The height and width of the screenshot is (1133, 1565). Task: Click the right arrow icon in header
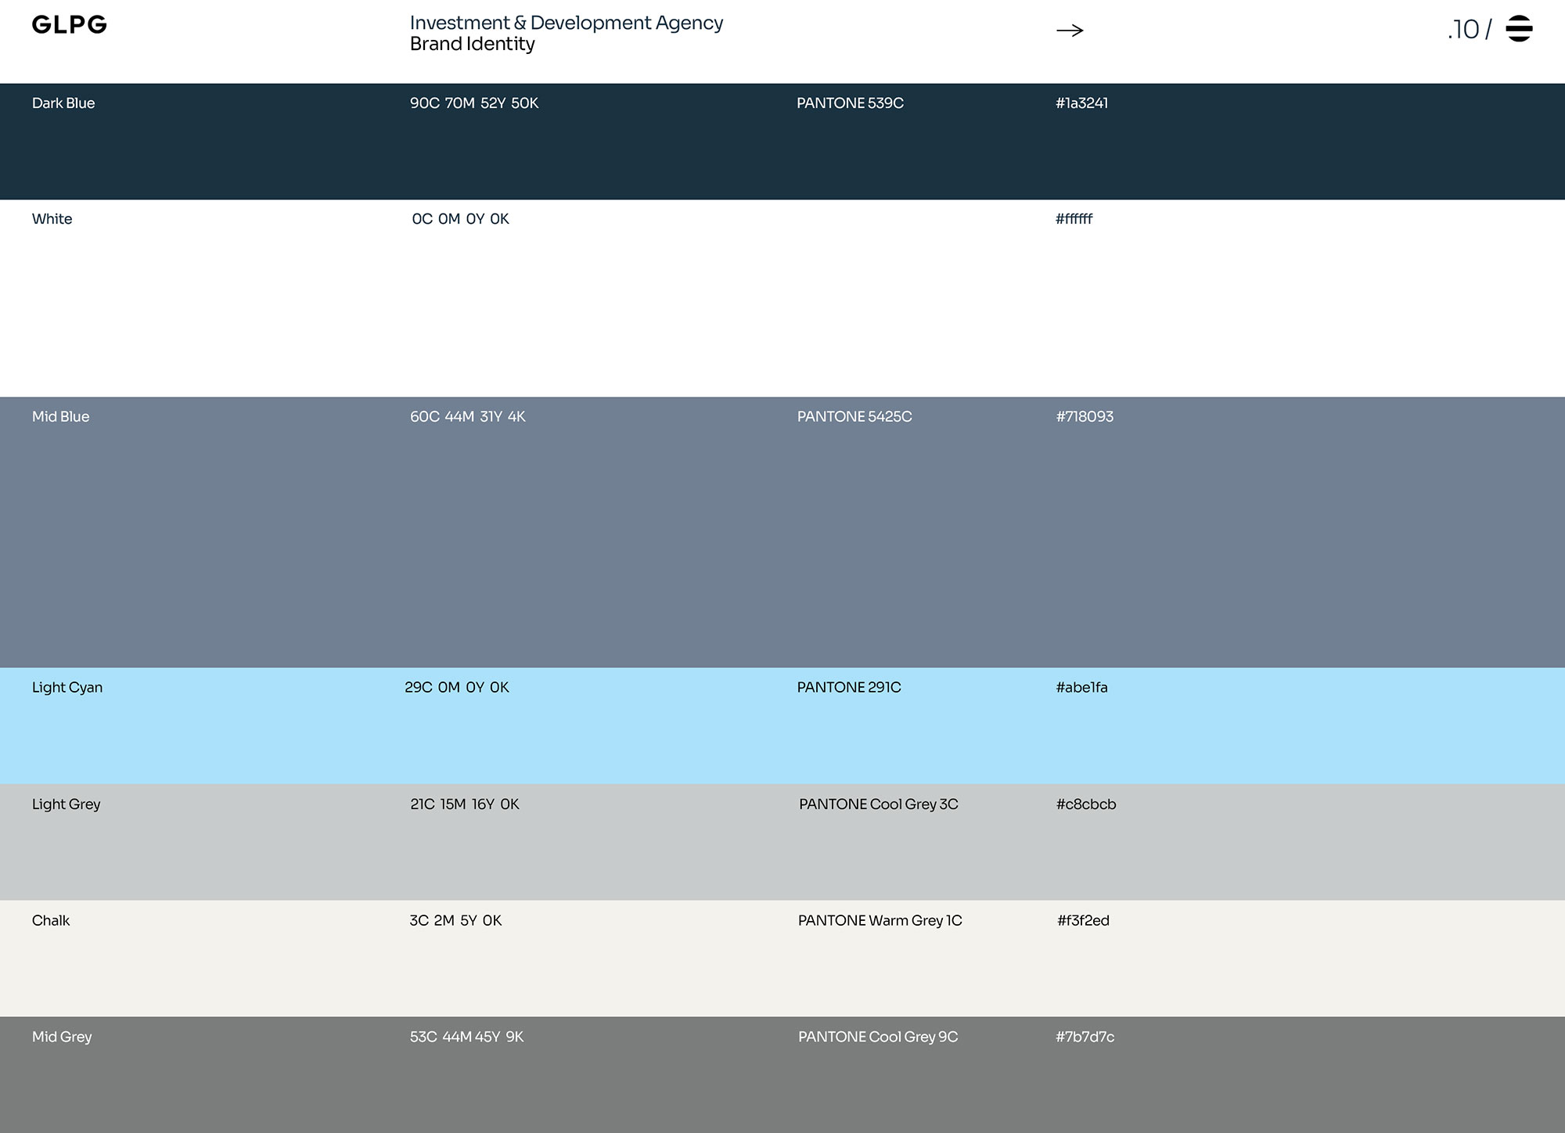1070,31
